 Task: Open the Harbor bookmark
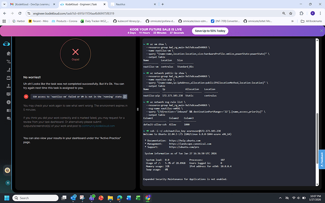(x=18, y=21)
